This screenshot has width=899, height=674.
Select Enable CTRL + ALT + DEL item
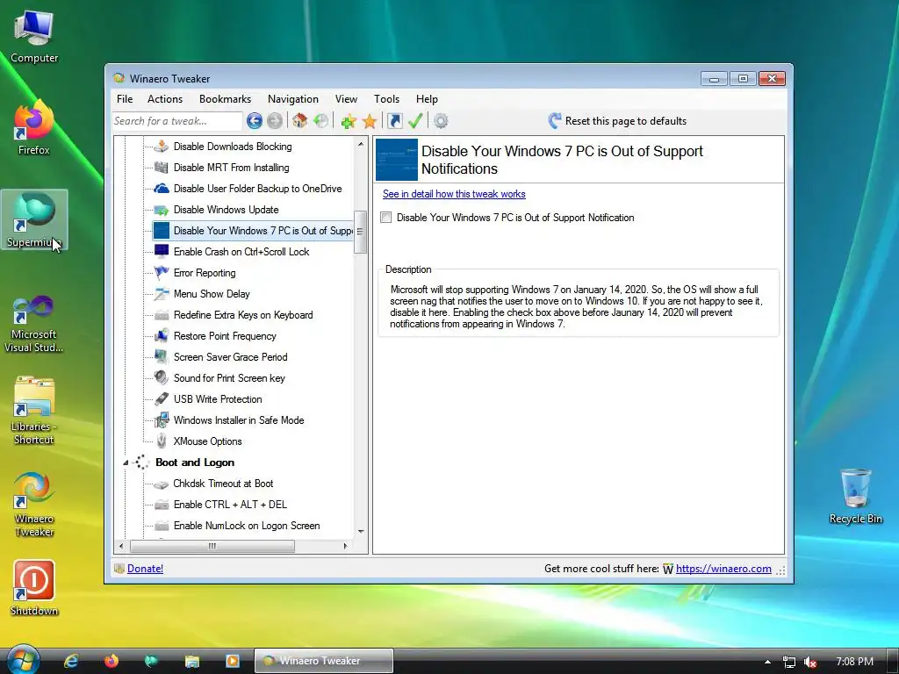click(230, 505)
